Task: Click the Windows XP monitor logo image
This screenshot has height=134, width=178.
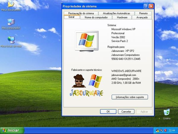Action: [x=87, y=41]
